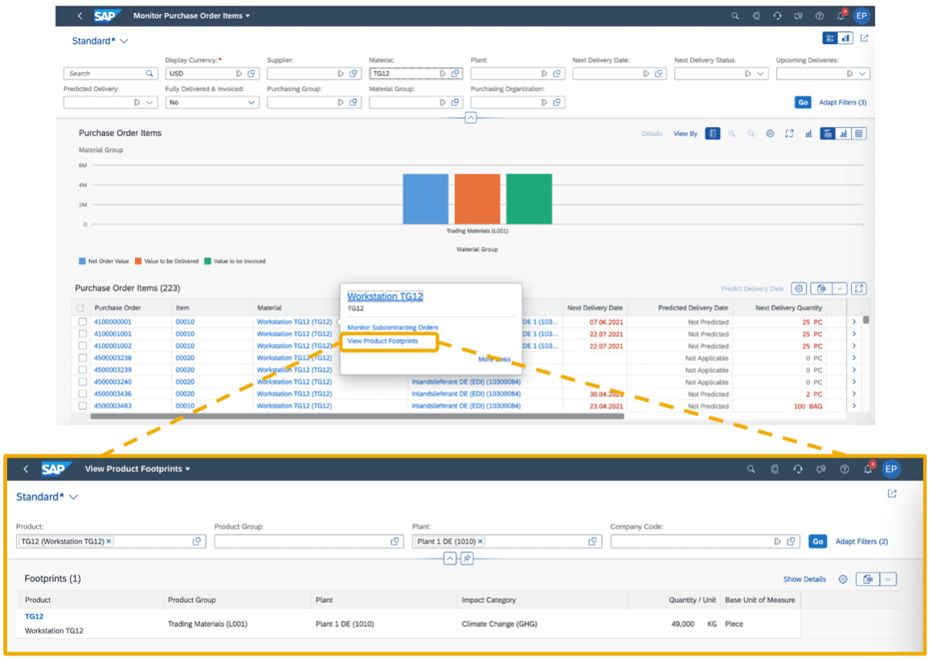Click share icon in View Product Footprints
The width and height of the screenshot is (933, 660).
pos(891,494)
